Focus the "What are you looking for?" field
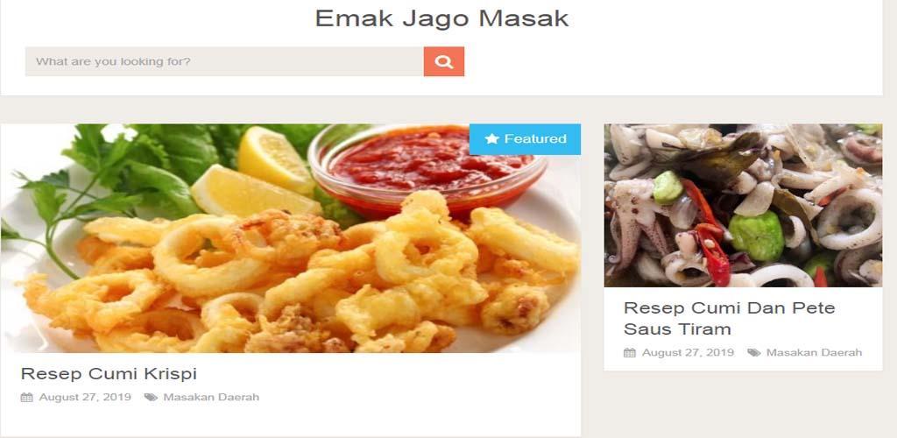Image resolution: width=897 pixels, height=438 pixels. (x=224, y=61)
